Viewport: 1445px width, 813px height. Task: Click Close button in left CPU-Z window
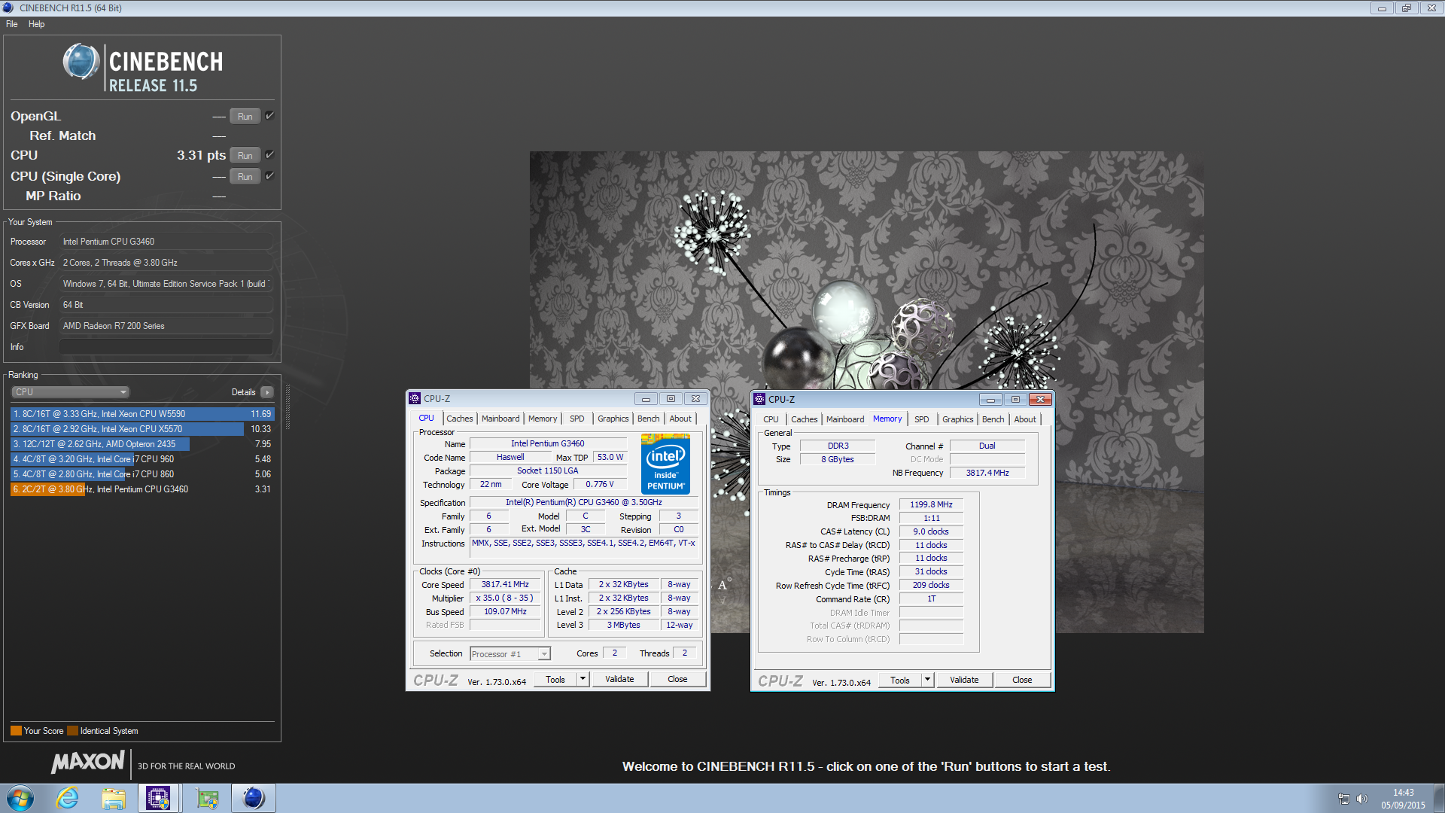coord(677,679)
